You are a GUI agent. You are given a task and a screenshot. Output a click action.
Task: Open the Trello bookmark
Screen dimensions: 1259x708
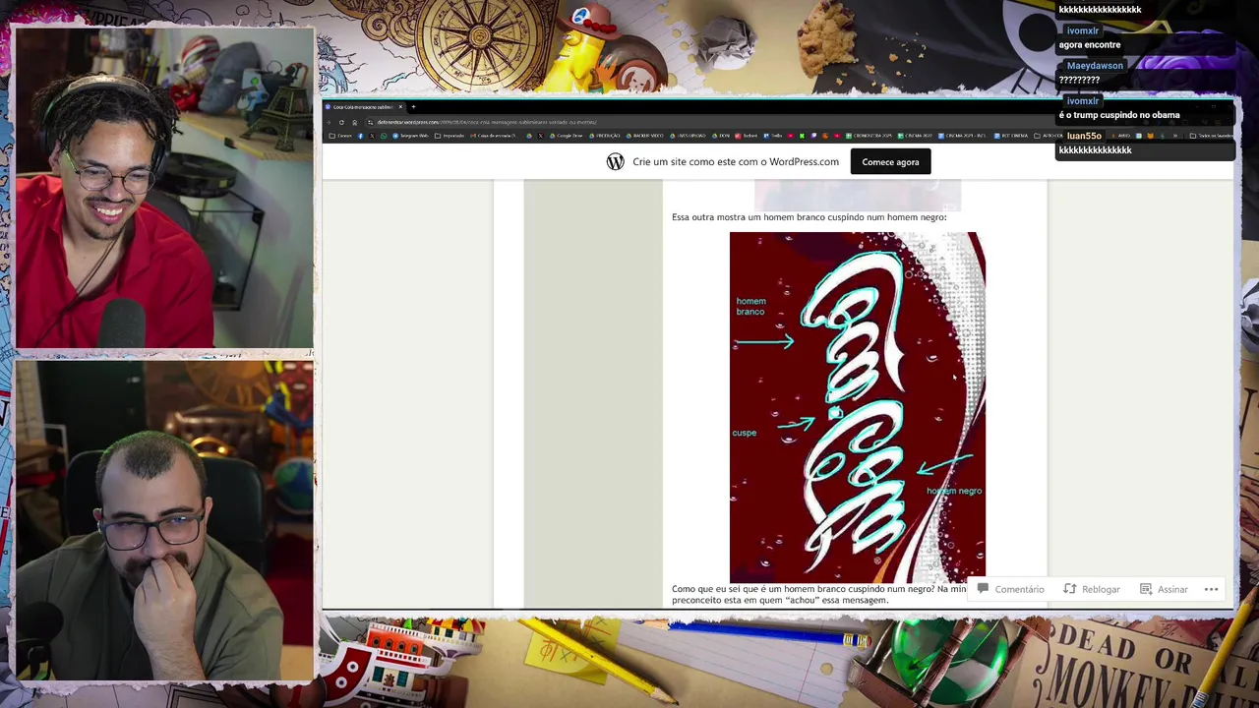[x=773, y=136]
